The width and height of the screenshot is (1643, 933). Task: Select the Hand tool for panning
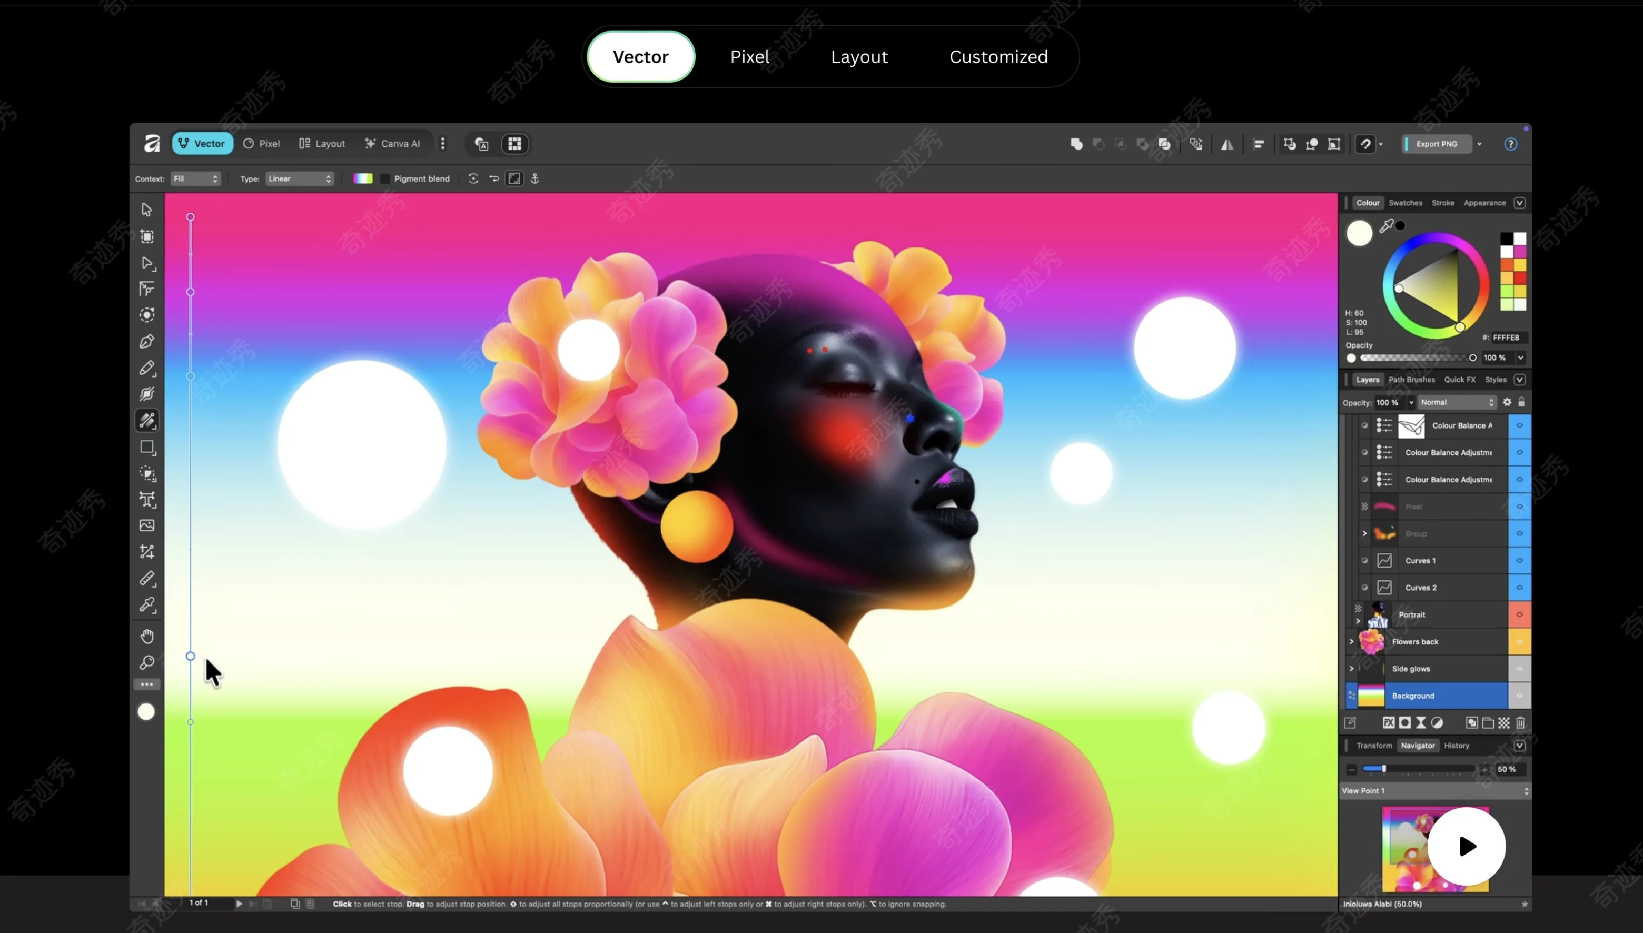click(146, 636)
